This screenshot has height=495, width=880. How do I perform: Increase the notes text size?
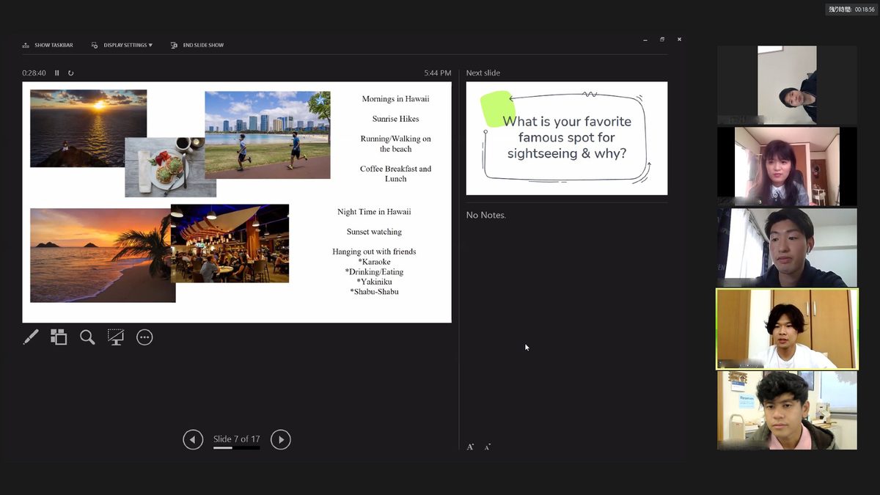pos(470,447)
